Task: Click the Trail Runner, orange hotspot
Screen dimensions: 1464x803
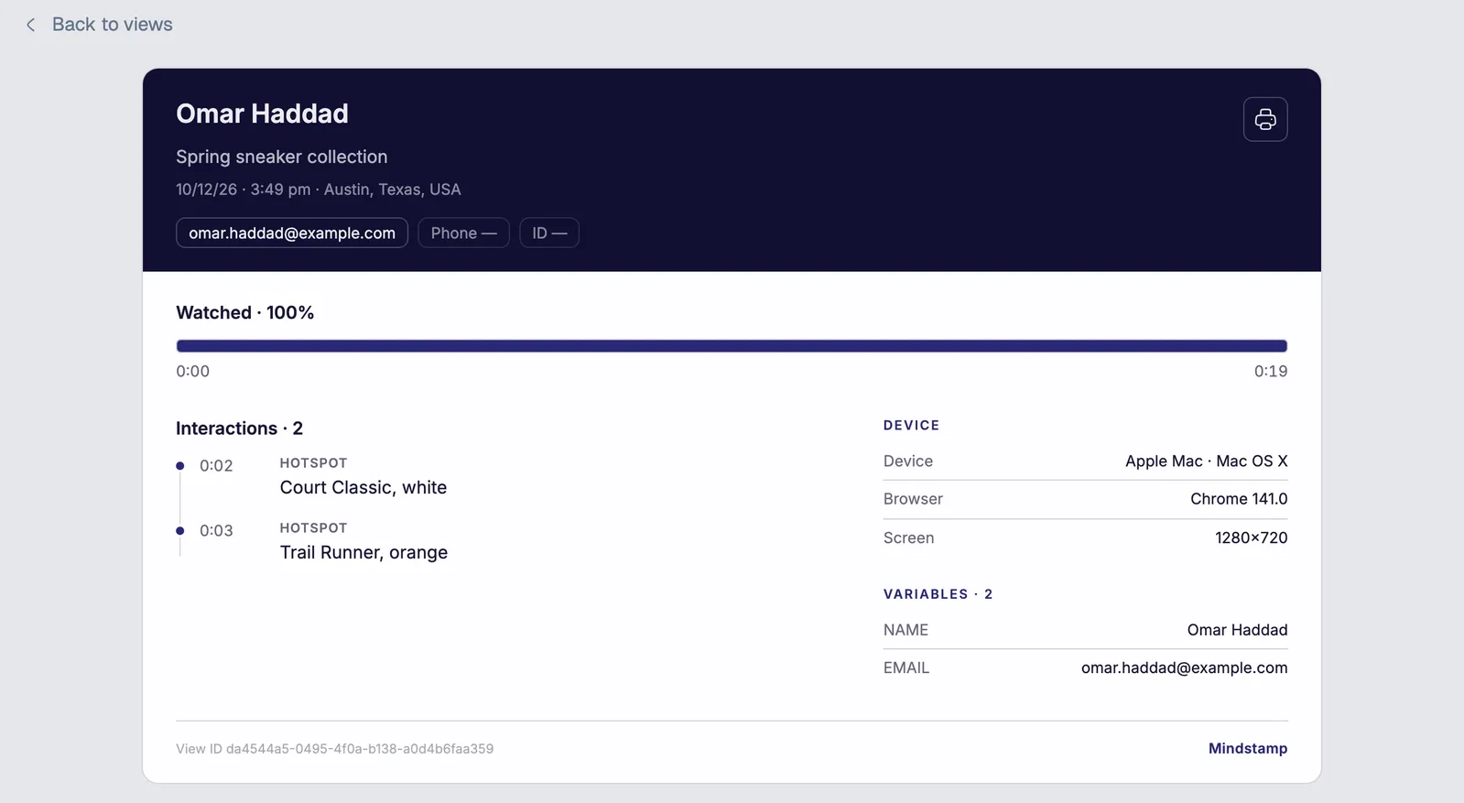Action: click(x=363, y=552)
